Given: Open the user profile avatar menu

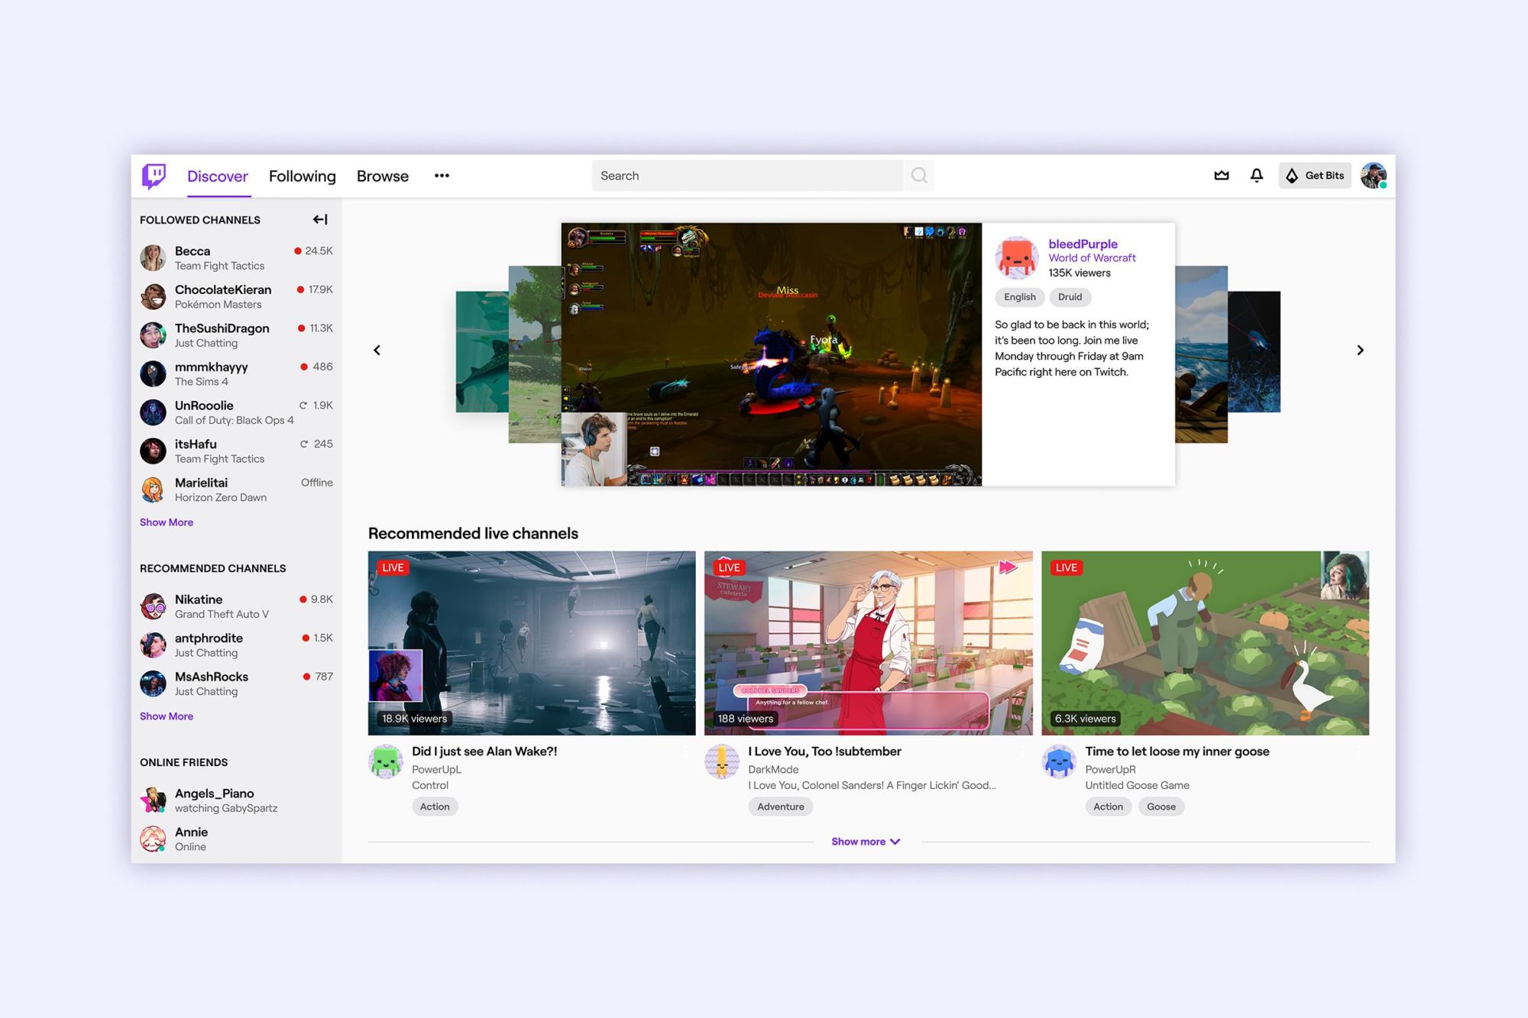Looking at the screenshot, I should [1373, 176].
